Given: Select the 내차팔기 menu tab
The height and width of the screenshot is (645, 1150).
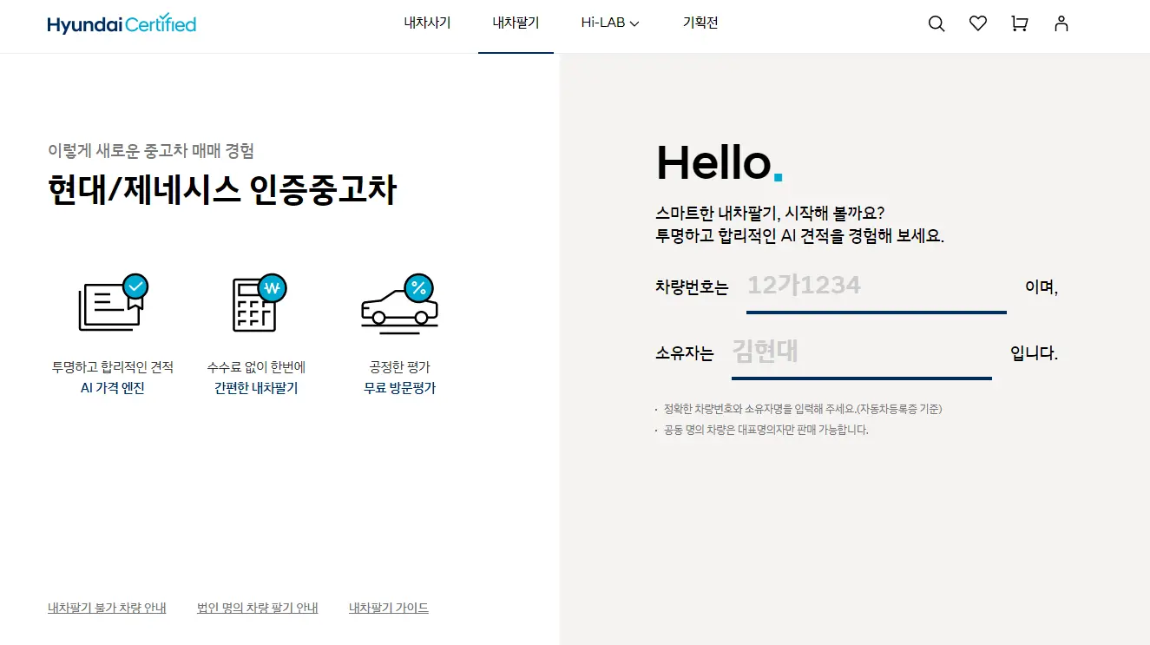Looking at the screenshot, I should pyautogui.click(x=516, y=23).
